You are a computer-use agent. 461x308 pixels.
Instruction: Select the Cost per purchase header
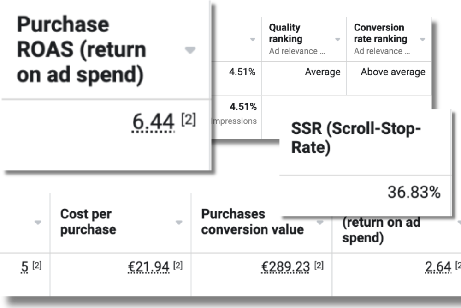click(88, 222)
